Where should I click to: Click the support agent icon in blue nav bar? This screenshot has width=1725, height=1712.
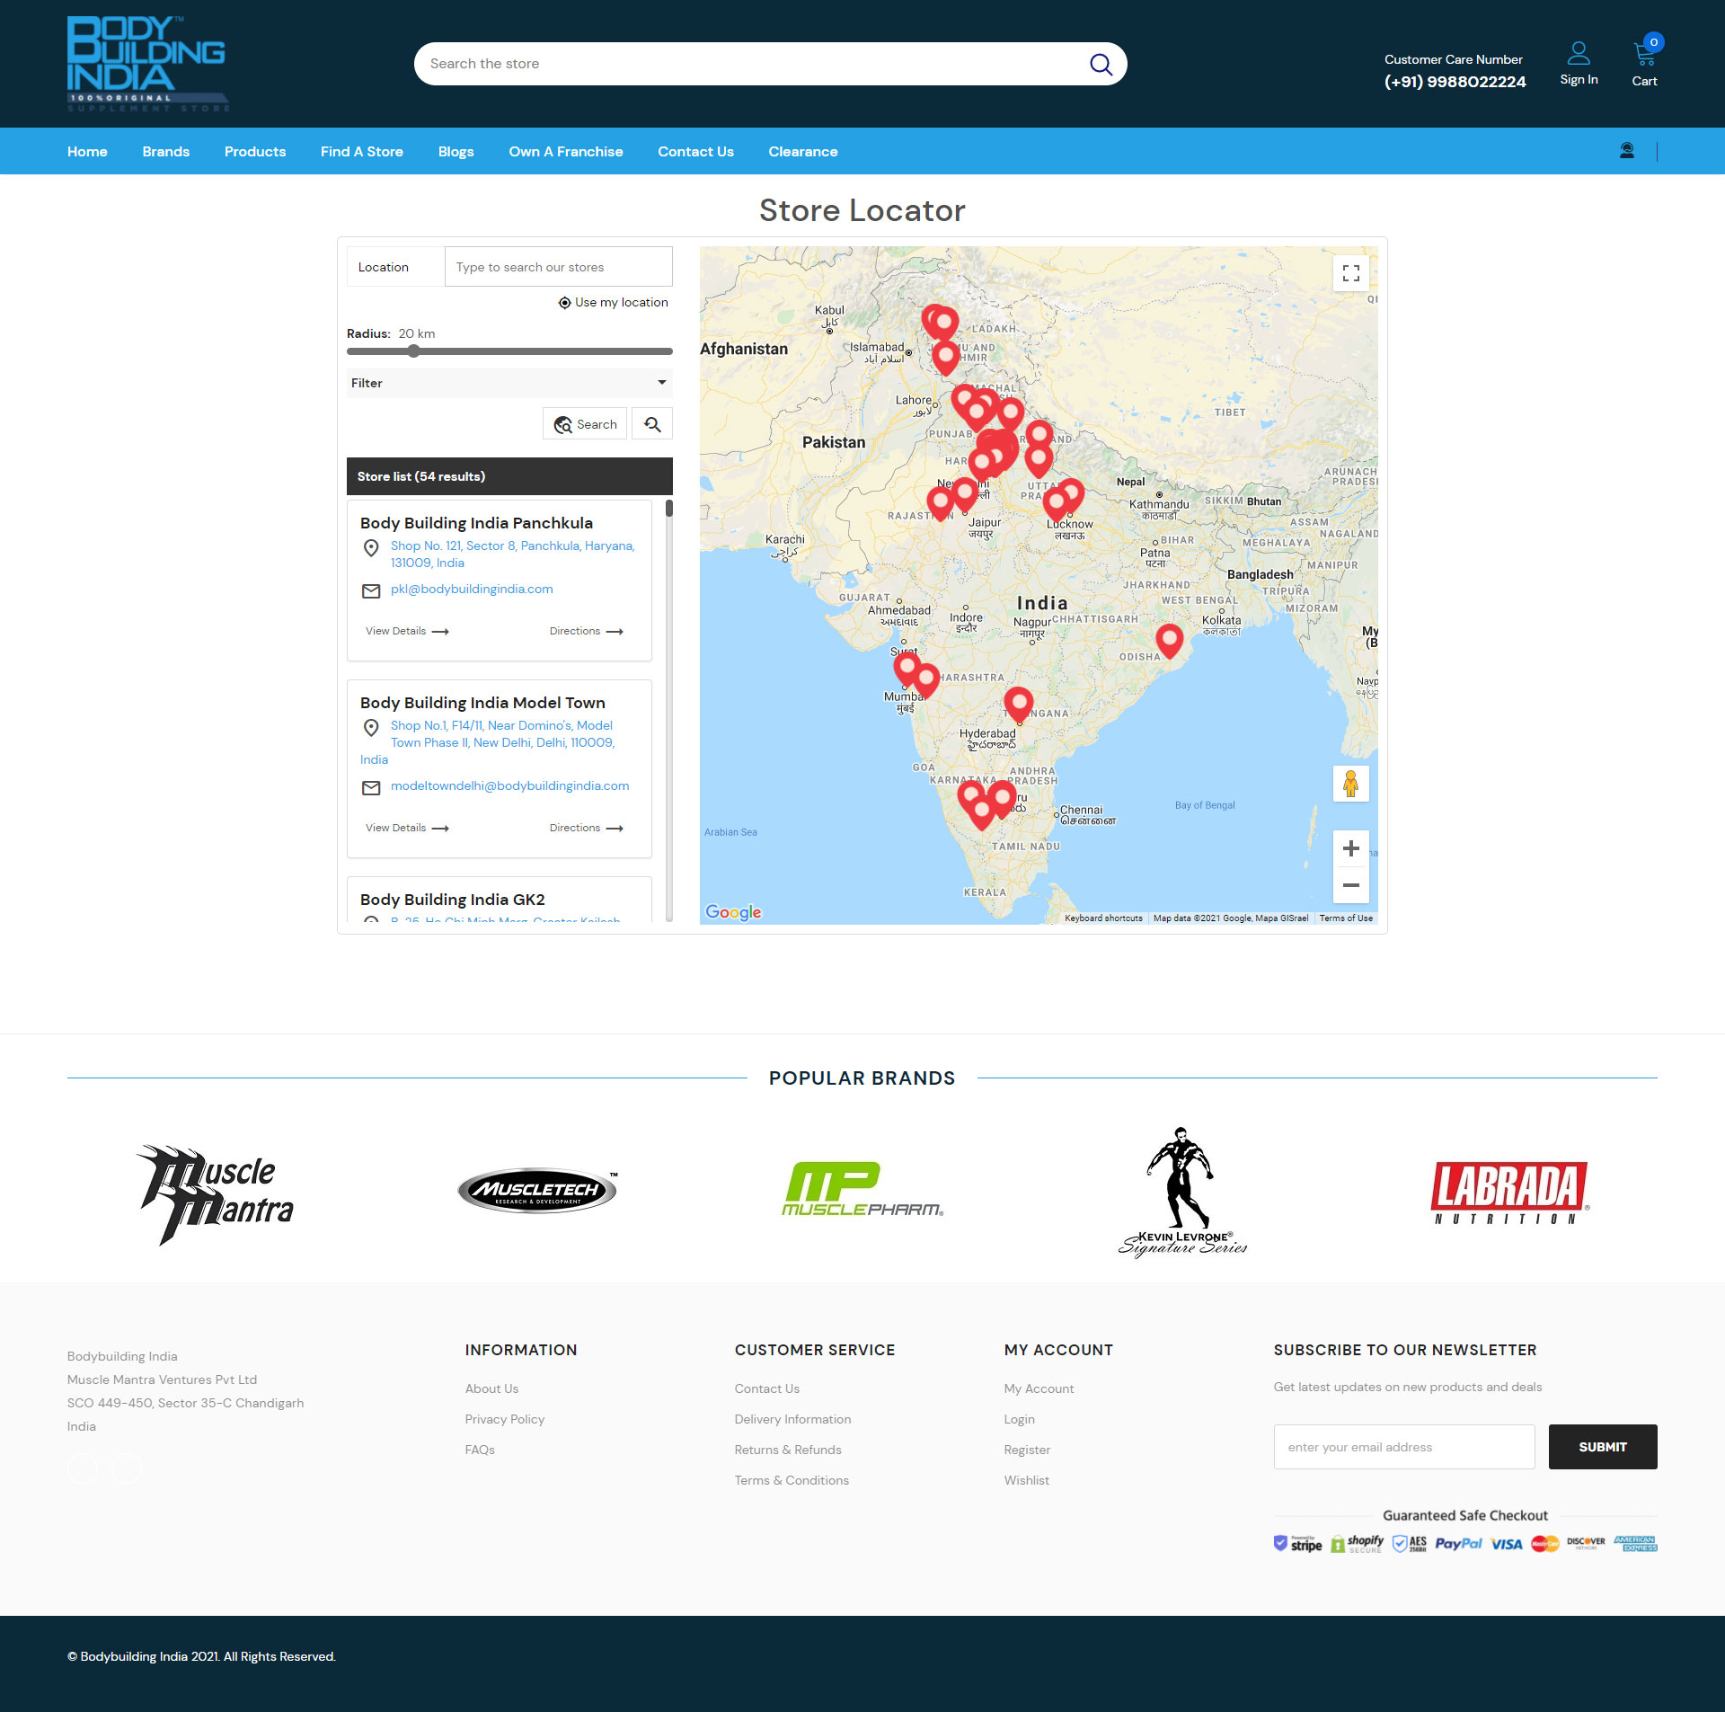pyautogui.click(x=1627, y=151)
